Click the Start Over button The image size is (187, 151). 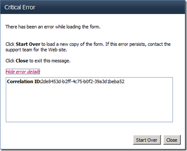[x=147, y=140]
